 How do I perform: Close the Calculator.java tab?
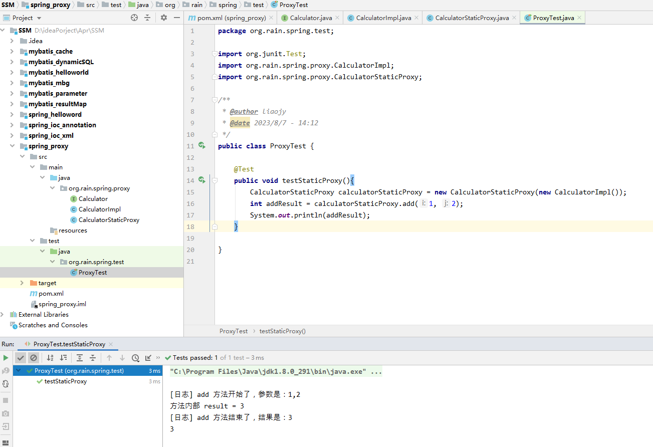point(337,18)
